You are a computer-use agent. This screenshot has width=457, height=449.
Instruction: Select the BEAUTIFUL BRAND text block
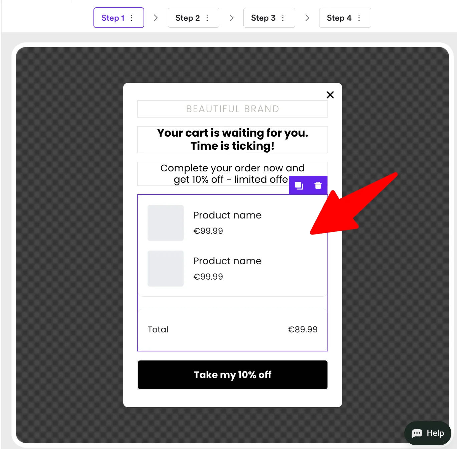(x=232, y=109)
